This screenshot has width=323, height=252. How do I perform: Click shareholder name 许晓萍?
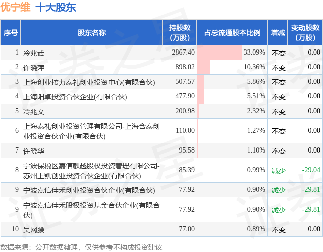[x=34, y=68]
